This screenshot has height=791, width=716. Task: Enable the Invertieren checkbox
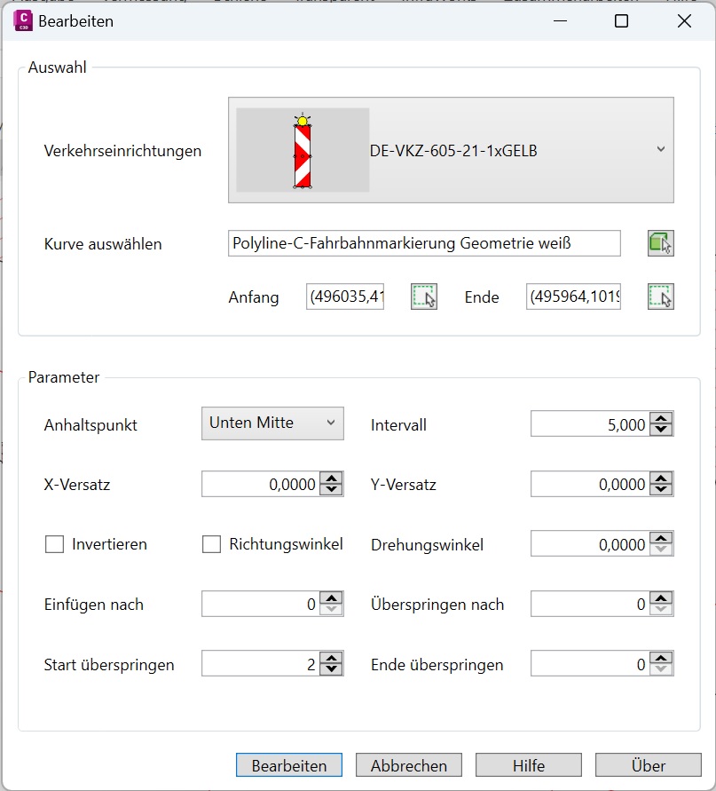[54, 545]
